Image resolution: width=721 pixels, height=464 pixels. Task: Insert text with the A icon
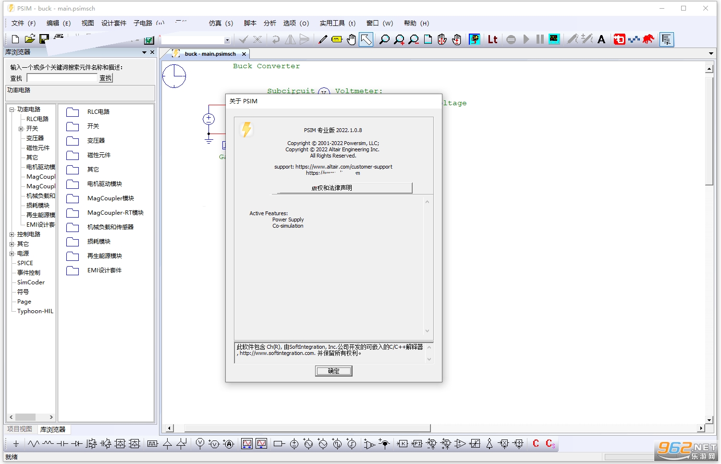[x=601, y=39]
